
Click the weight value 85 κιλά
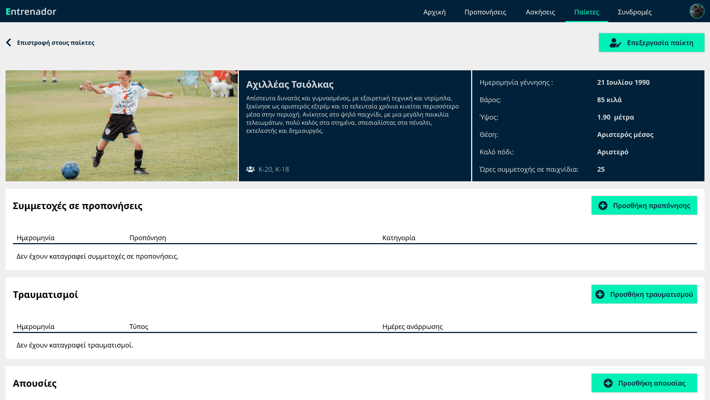(x=609, y=100)
